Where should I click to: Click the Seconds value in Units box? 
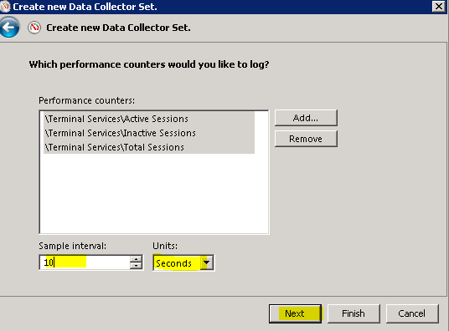pos(173,263)
